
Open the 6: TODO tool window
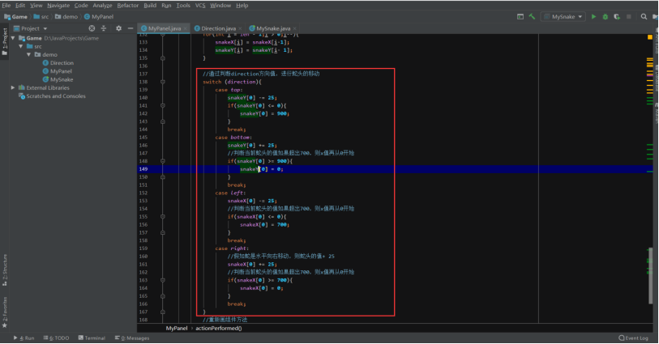[x=56, y=338]
